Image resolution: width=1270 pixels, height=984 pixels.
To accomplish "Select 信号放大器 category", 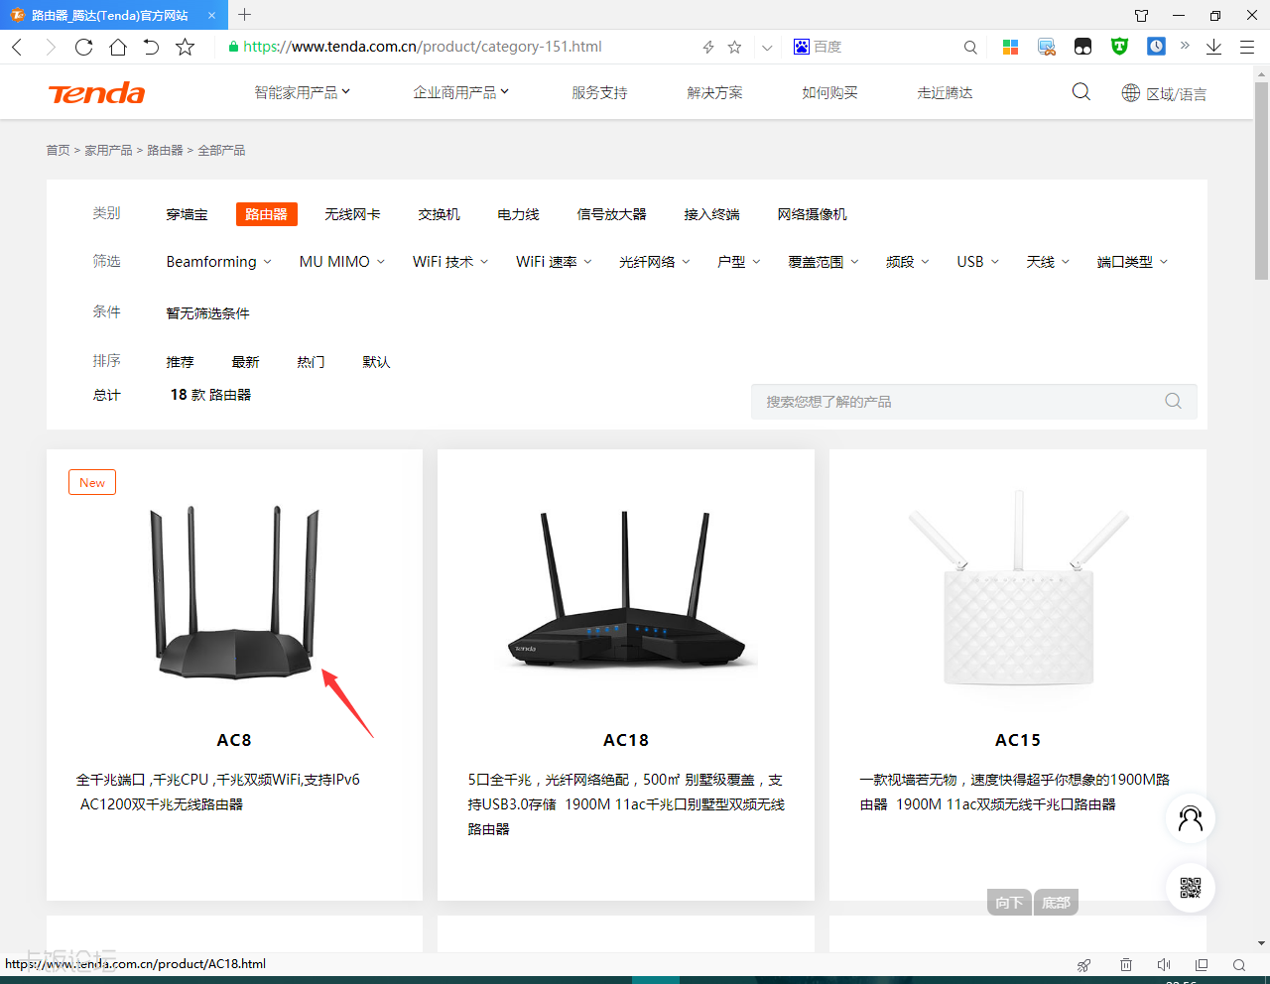I will coord(611,214).
